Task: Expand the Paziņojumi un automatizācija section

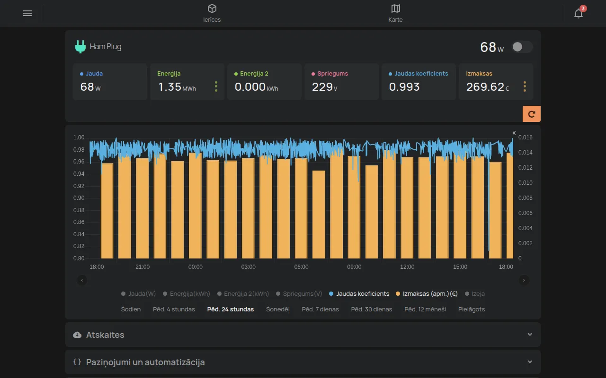Action: [303, 362]
